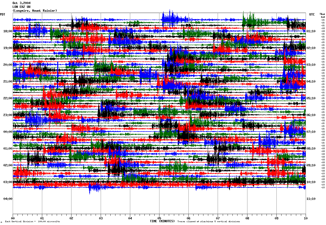Viewport: 326px width, 225px height.
Task: Select the 02:10 UTC time label
Action: [311, 48]
